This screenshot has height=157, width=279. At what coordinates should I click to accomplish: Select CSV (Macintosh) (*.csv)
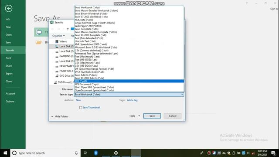pos(129,63)
